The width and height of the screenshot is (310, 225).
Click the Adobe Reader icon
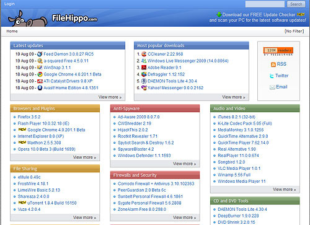(x=144, y=68)
